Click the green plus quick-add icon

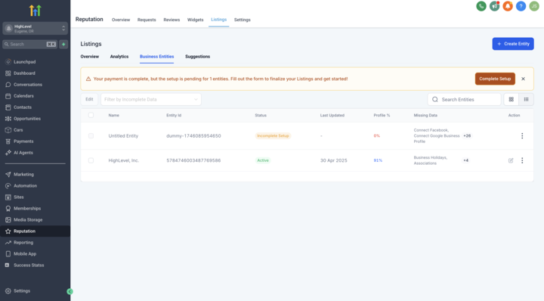pyautogui.click(x=63, y=44)
